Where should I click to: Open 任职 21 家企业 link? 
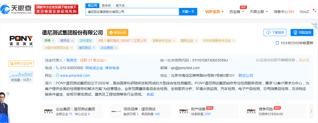coord(93,60)
